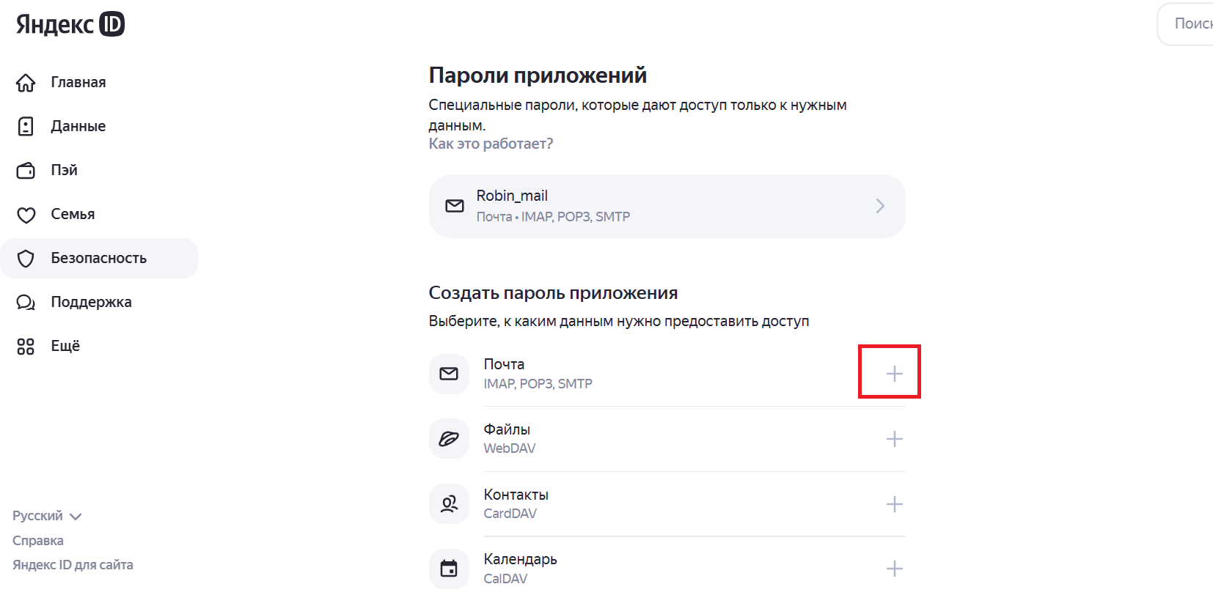Click the Файлы disk icon
The height and width of the screenshot is (595, 1213).
point(449,439)
